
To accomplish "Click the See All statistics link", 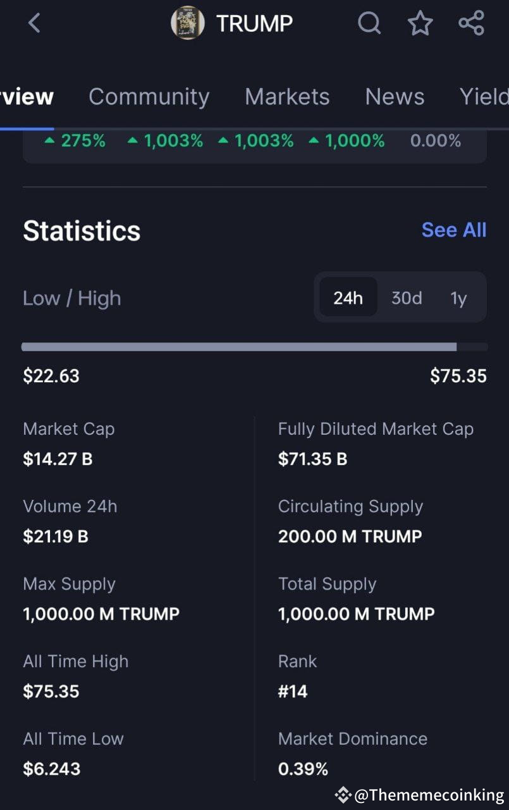I will click(454, 230).
